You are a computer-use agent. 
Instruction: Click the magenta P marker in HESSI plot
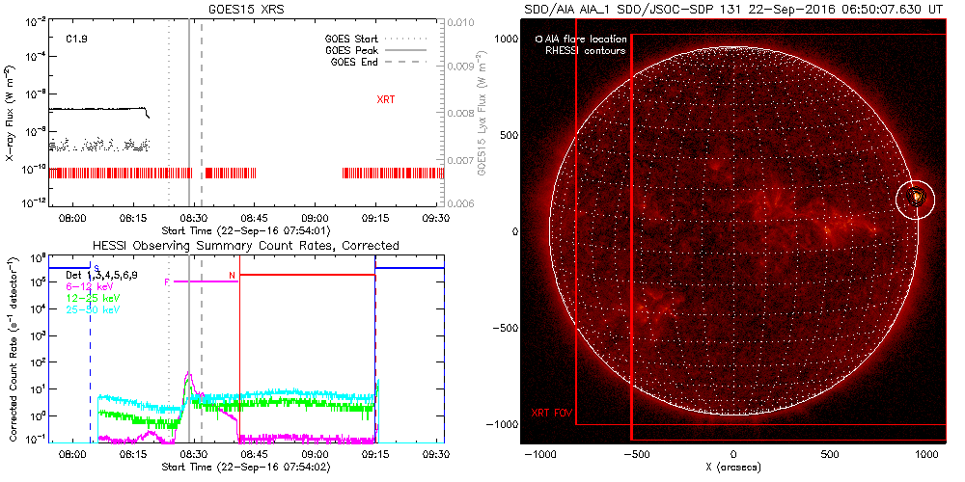point(167,281)
